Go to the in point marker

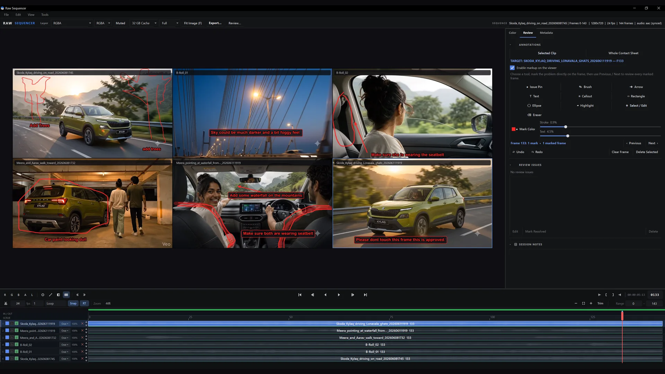pos(599,295)
